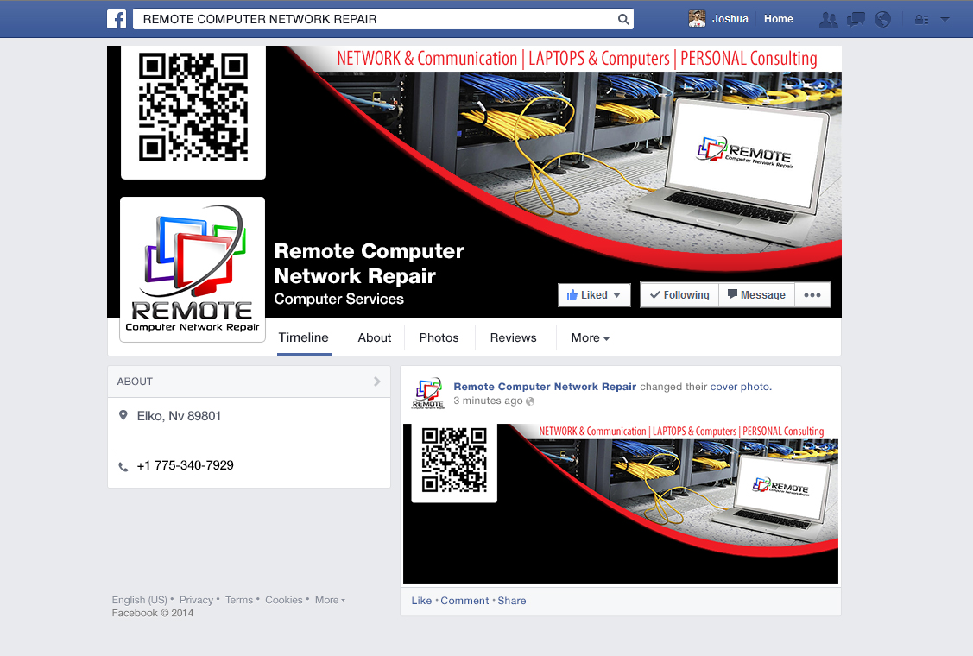Switch to the About tab
The image size is (973, 656).
(x=374, y=337)
